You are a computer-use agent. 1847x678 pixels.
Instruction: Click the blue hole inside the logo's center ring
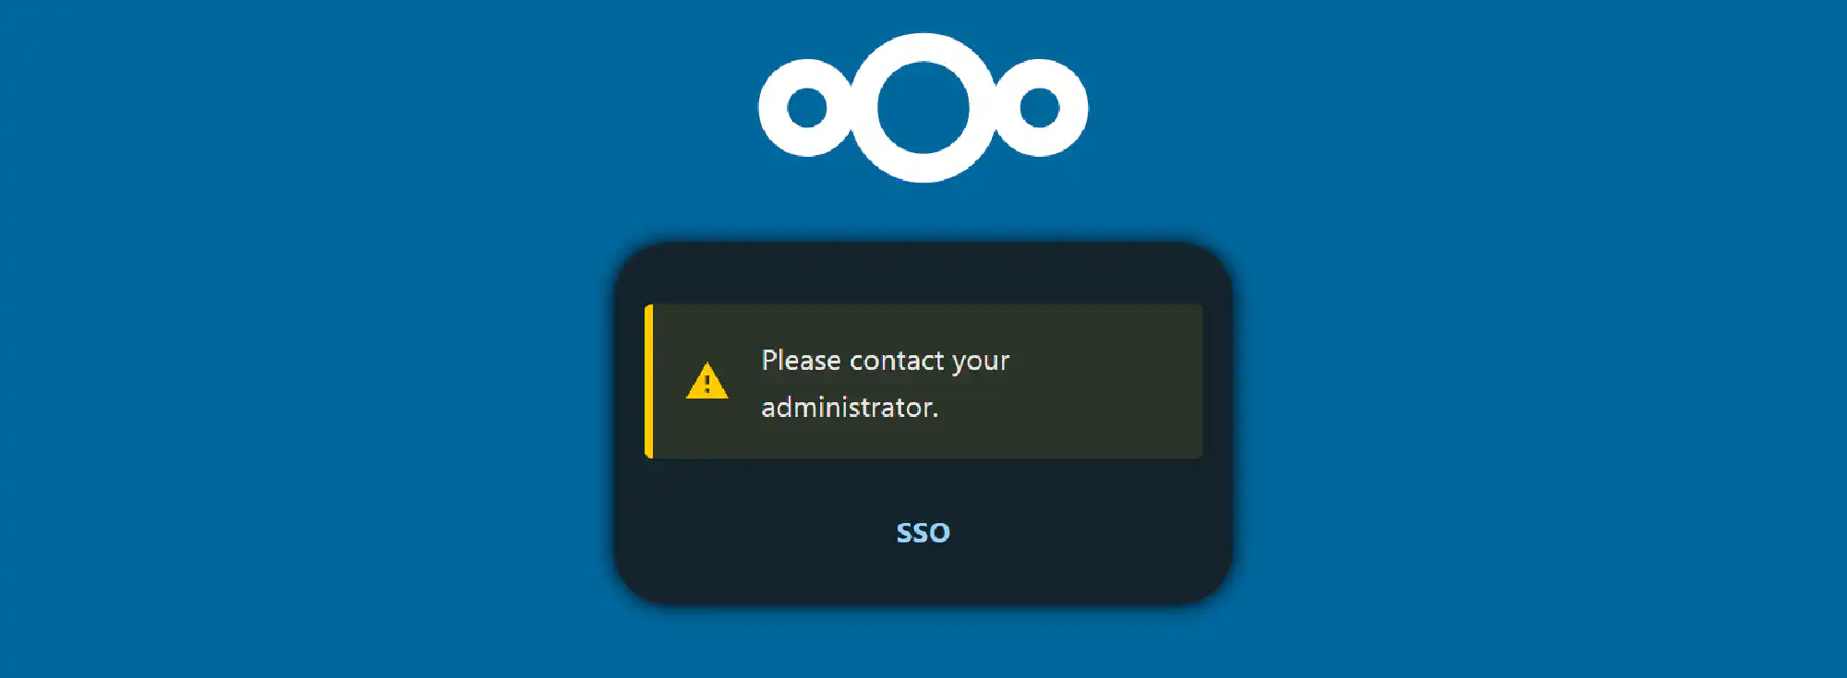(923, 108)
